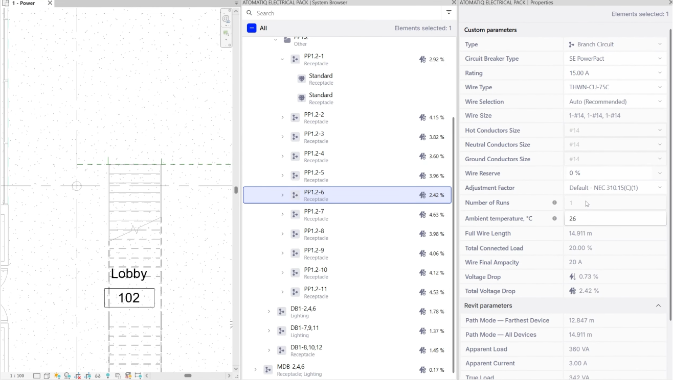Toggle the dot beside Number of Runs
Image resolution: width=673 pixels, height=380 pixels.
tap(554, 202)
